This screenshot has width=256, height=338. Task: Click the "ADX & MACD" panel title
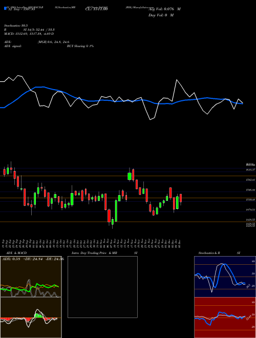point(16,253)
